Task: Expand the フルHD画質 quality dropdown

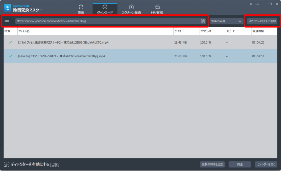Action: coord(226,21)
